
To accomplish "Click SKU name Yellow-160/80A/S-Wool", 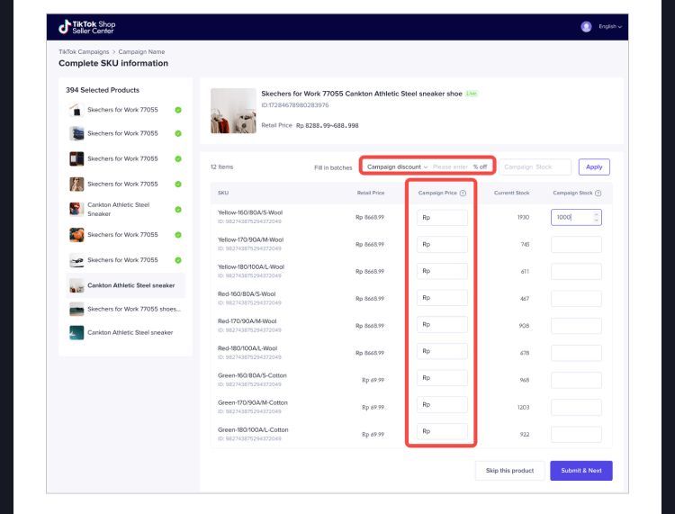I will click(250, 212).
